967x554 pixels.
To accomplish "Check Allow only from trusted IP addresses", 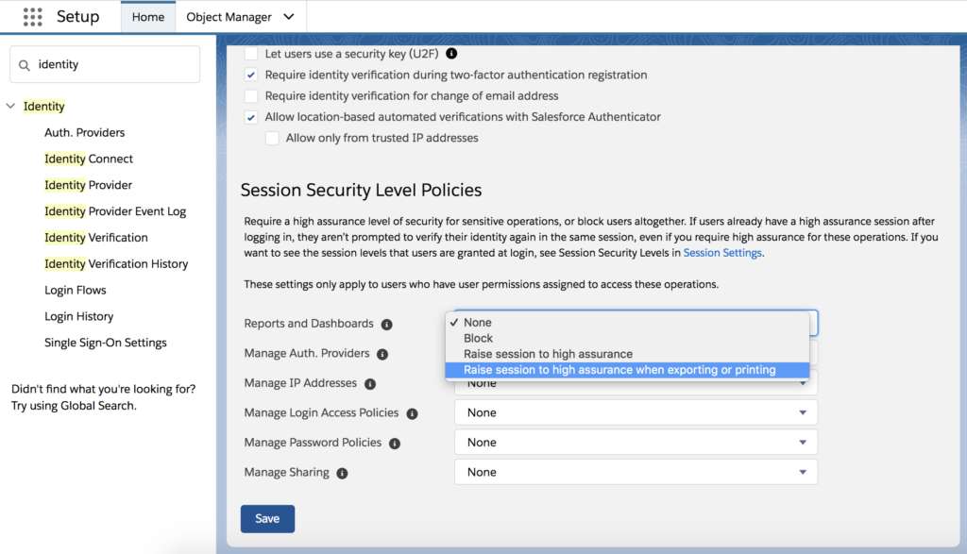I will coord(272,138).
